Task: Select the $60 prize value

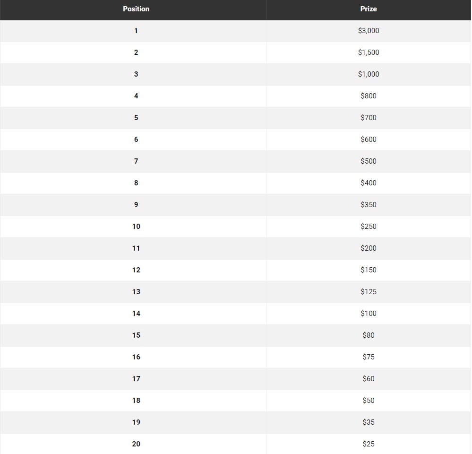Action: coord(369,379)
